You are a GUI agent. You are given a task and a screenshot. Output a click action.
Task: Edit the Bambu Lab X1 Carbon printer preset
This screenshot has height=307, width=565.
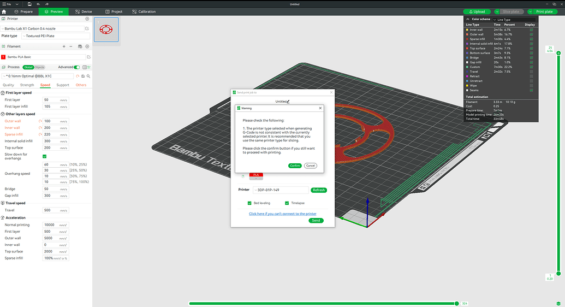tap(87, 28)
